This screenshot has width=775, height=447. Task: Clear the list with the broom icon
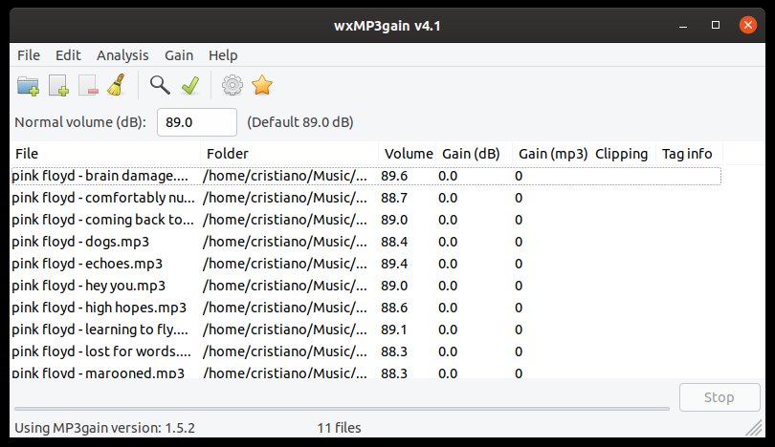117,85
